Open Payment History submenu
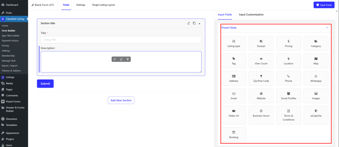Screen dimensions: 339x147 tap(10, 41)
